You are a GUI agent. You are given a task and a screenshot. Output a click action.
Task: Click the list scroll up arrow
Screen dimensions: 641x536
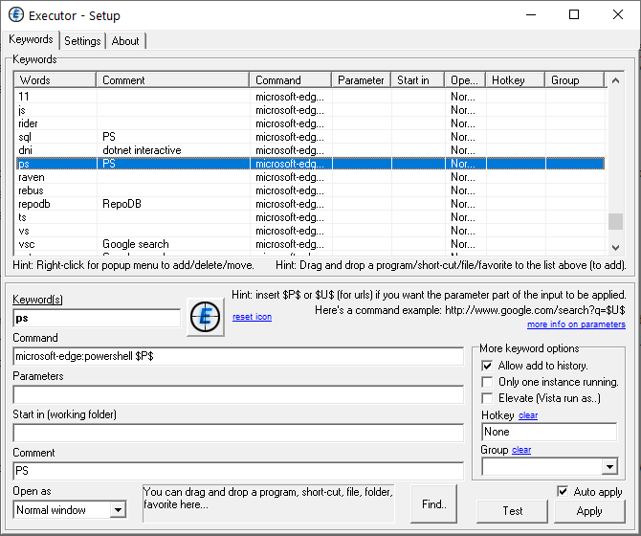tap(615, 80)
